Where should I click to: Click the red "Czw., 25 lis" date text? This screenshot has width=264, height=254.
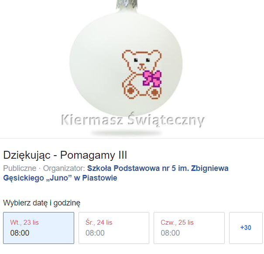point(177,223)
